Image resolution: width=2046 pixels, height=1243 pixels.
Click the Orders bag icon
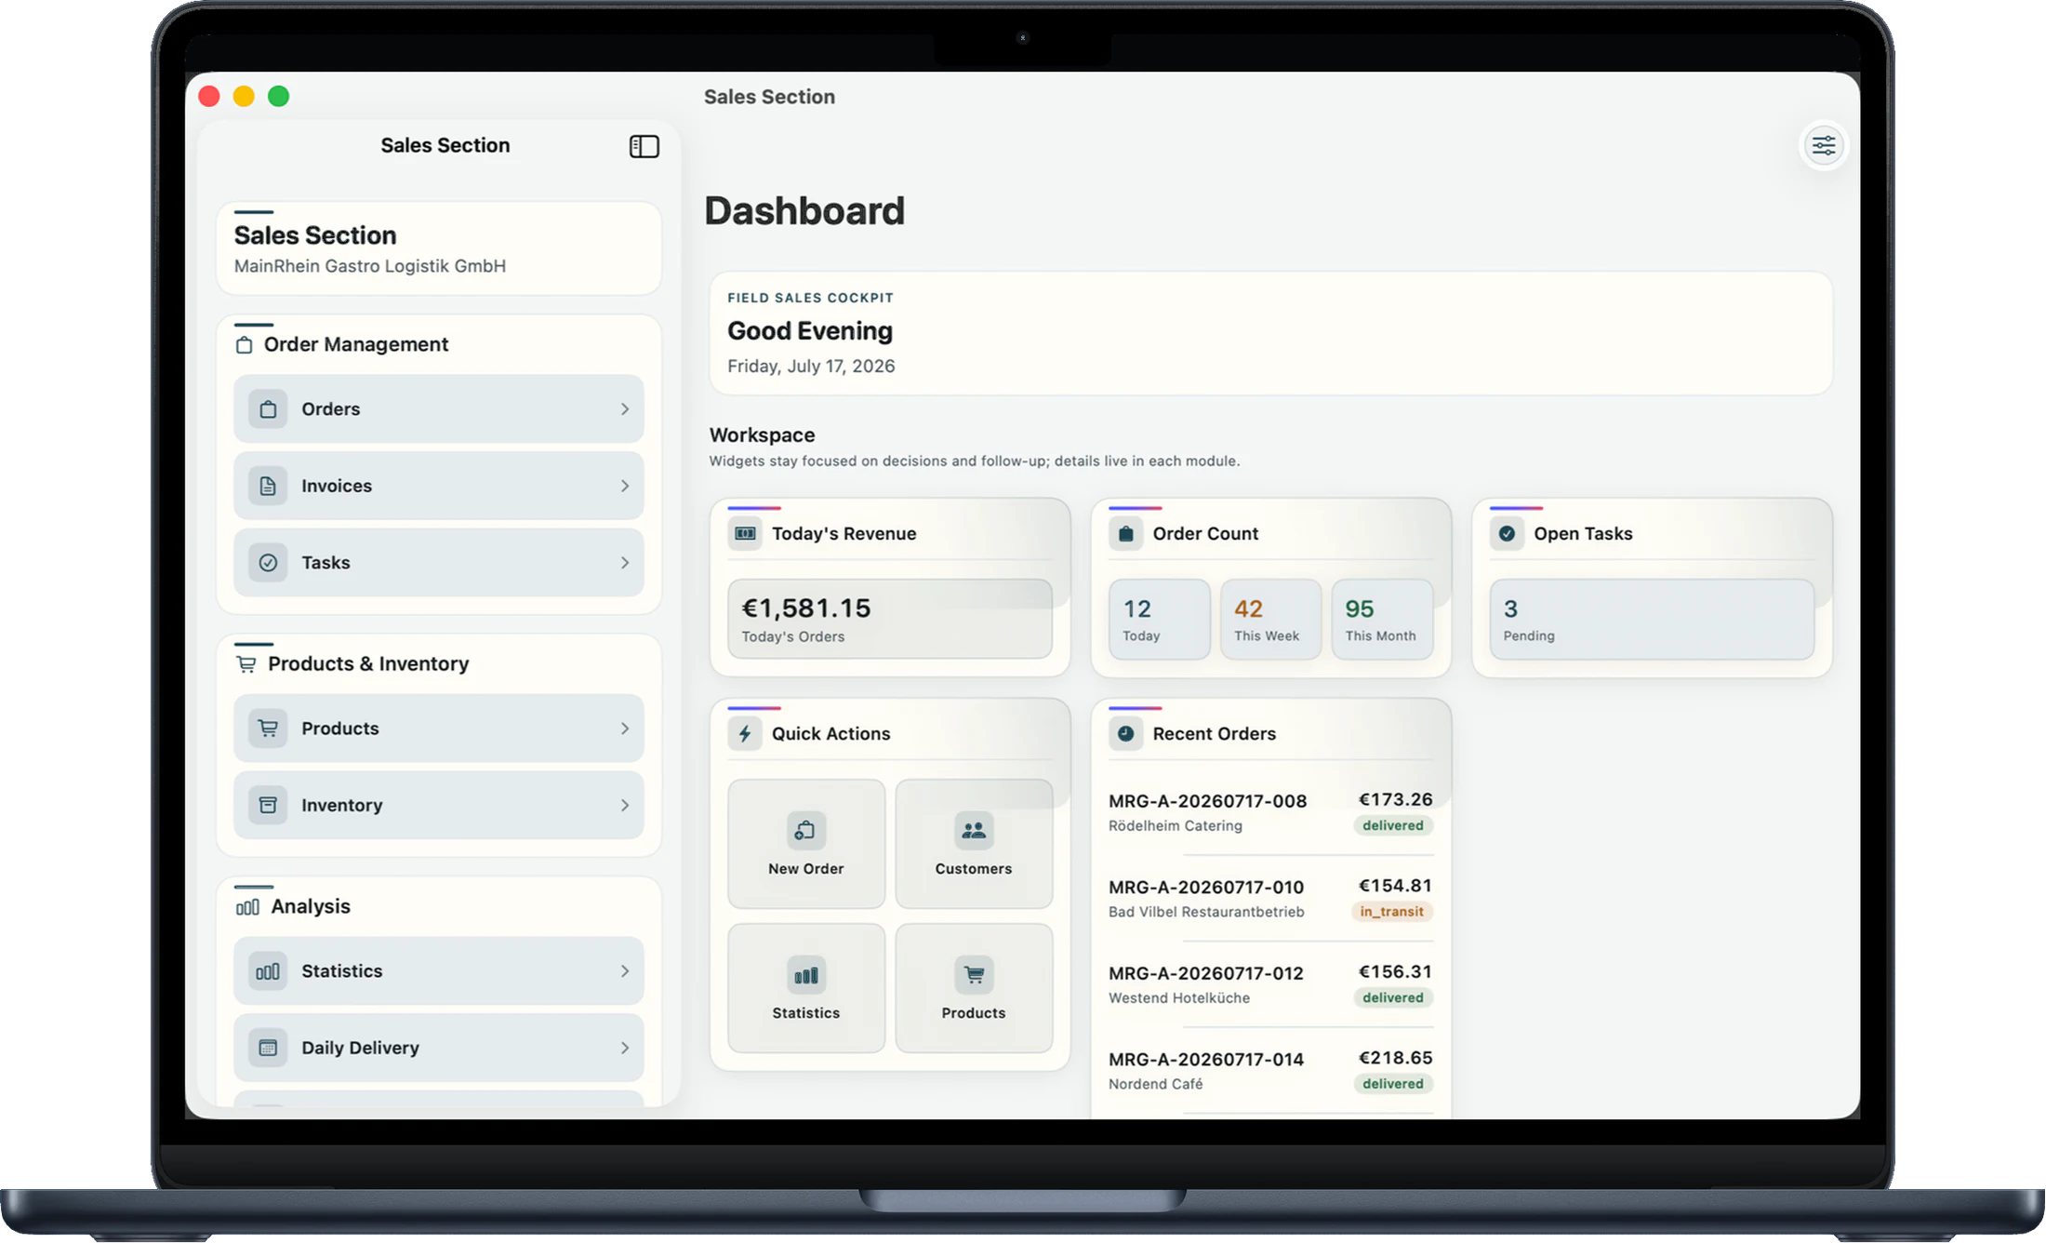(268, 409)
